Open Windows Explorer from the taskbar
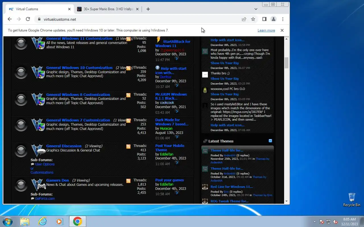 click(x=25, y=221)
